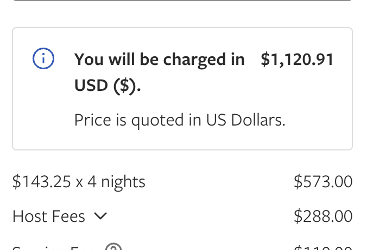Select the $1,120.91 total charge amount
367x250 pixels.
(x=297, y=60)
